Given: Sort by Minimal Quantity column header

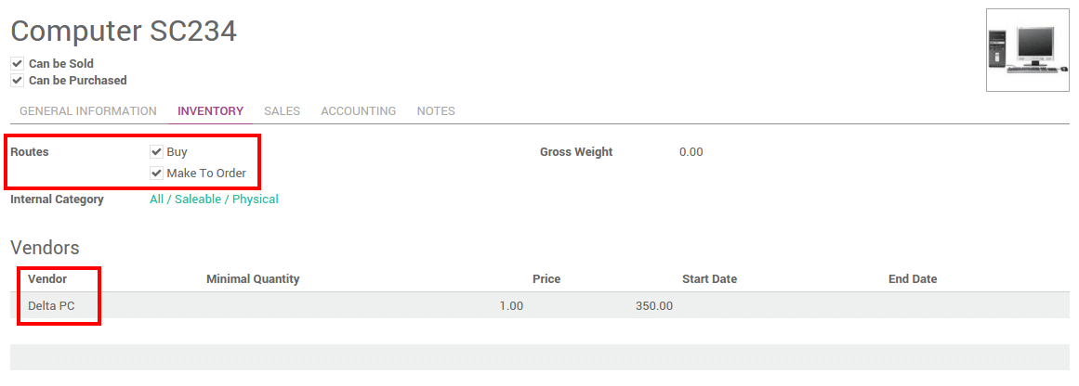Looking at the screenshot, I should (x=253, y=279).
